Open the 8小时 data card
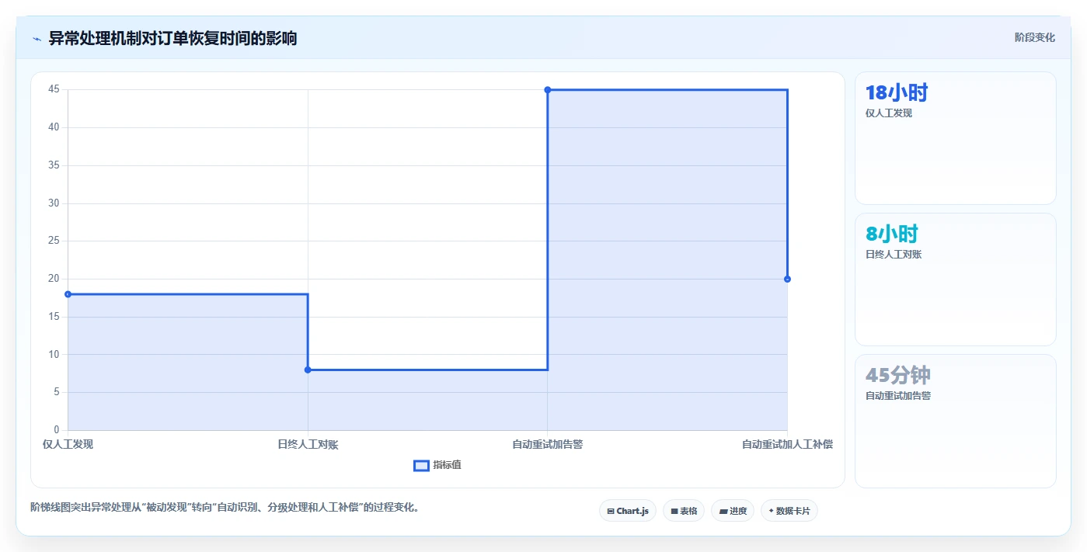The height and width of the screenshot is (552, 1087). [x=956, y=279]
